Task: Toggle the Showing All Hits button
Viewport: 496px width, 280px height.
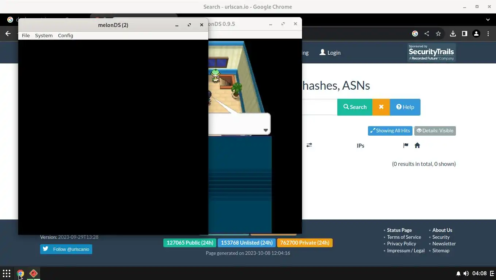Action: coord(390,131)
